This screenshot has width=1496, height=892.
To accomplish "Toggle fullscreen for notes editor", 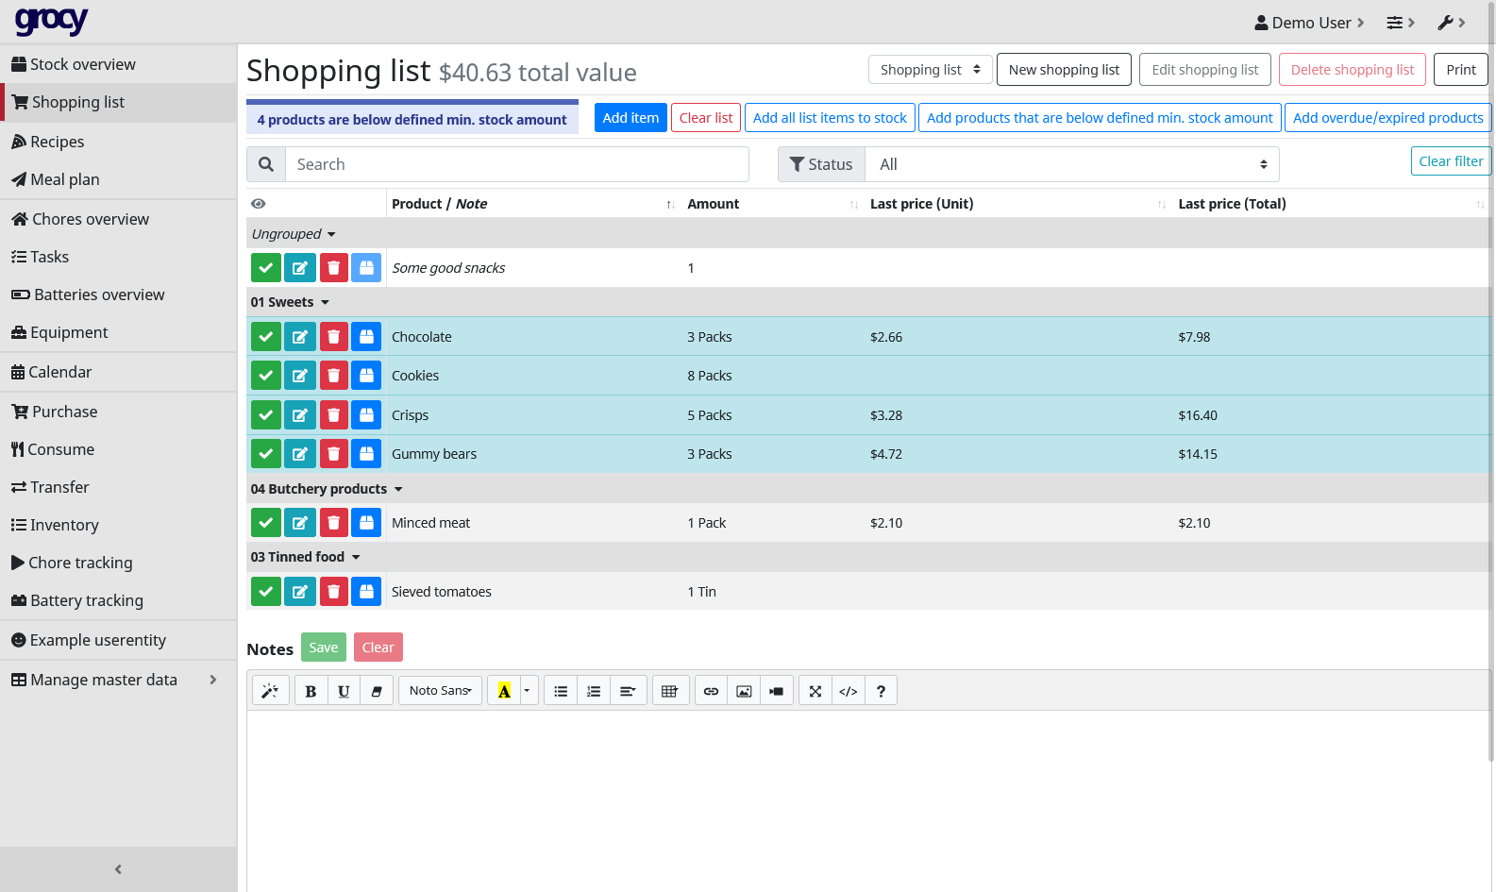I will click(815, 691).
